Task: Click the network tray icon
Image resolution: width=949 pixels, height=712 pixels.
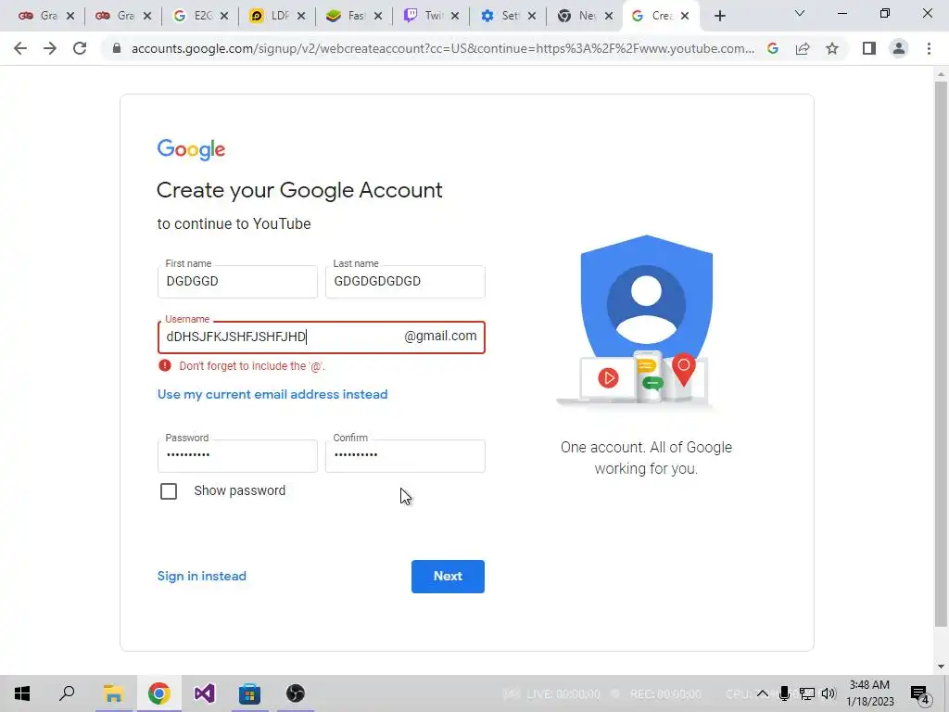Action: [807, 693]
